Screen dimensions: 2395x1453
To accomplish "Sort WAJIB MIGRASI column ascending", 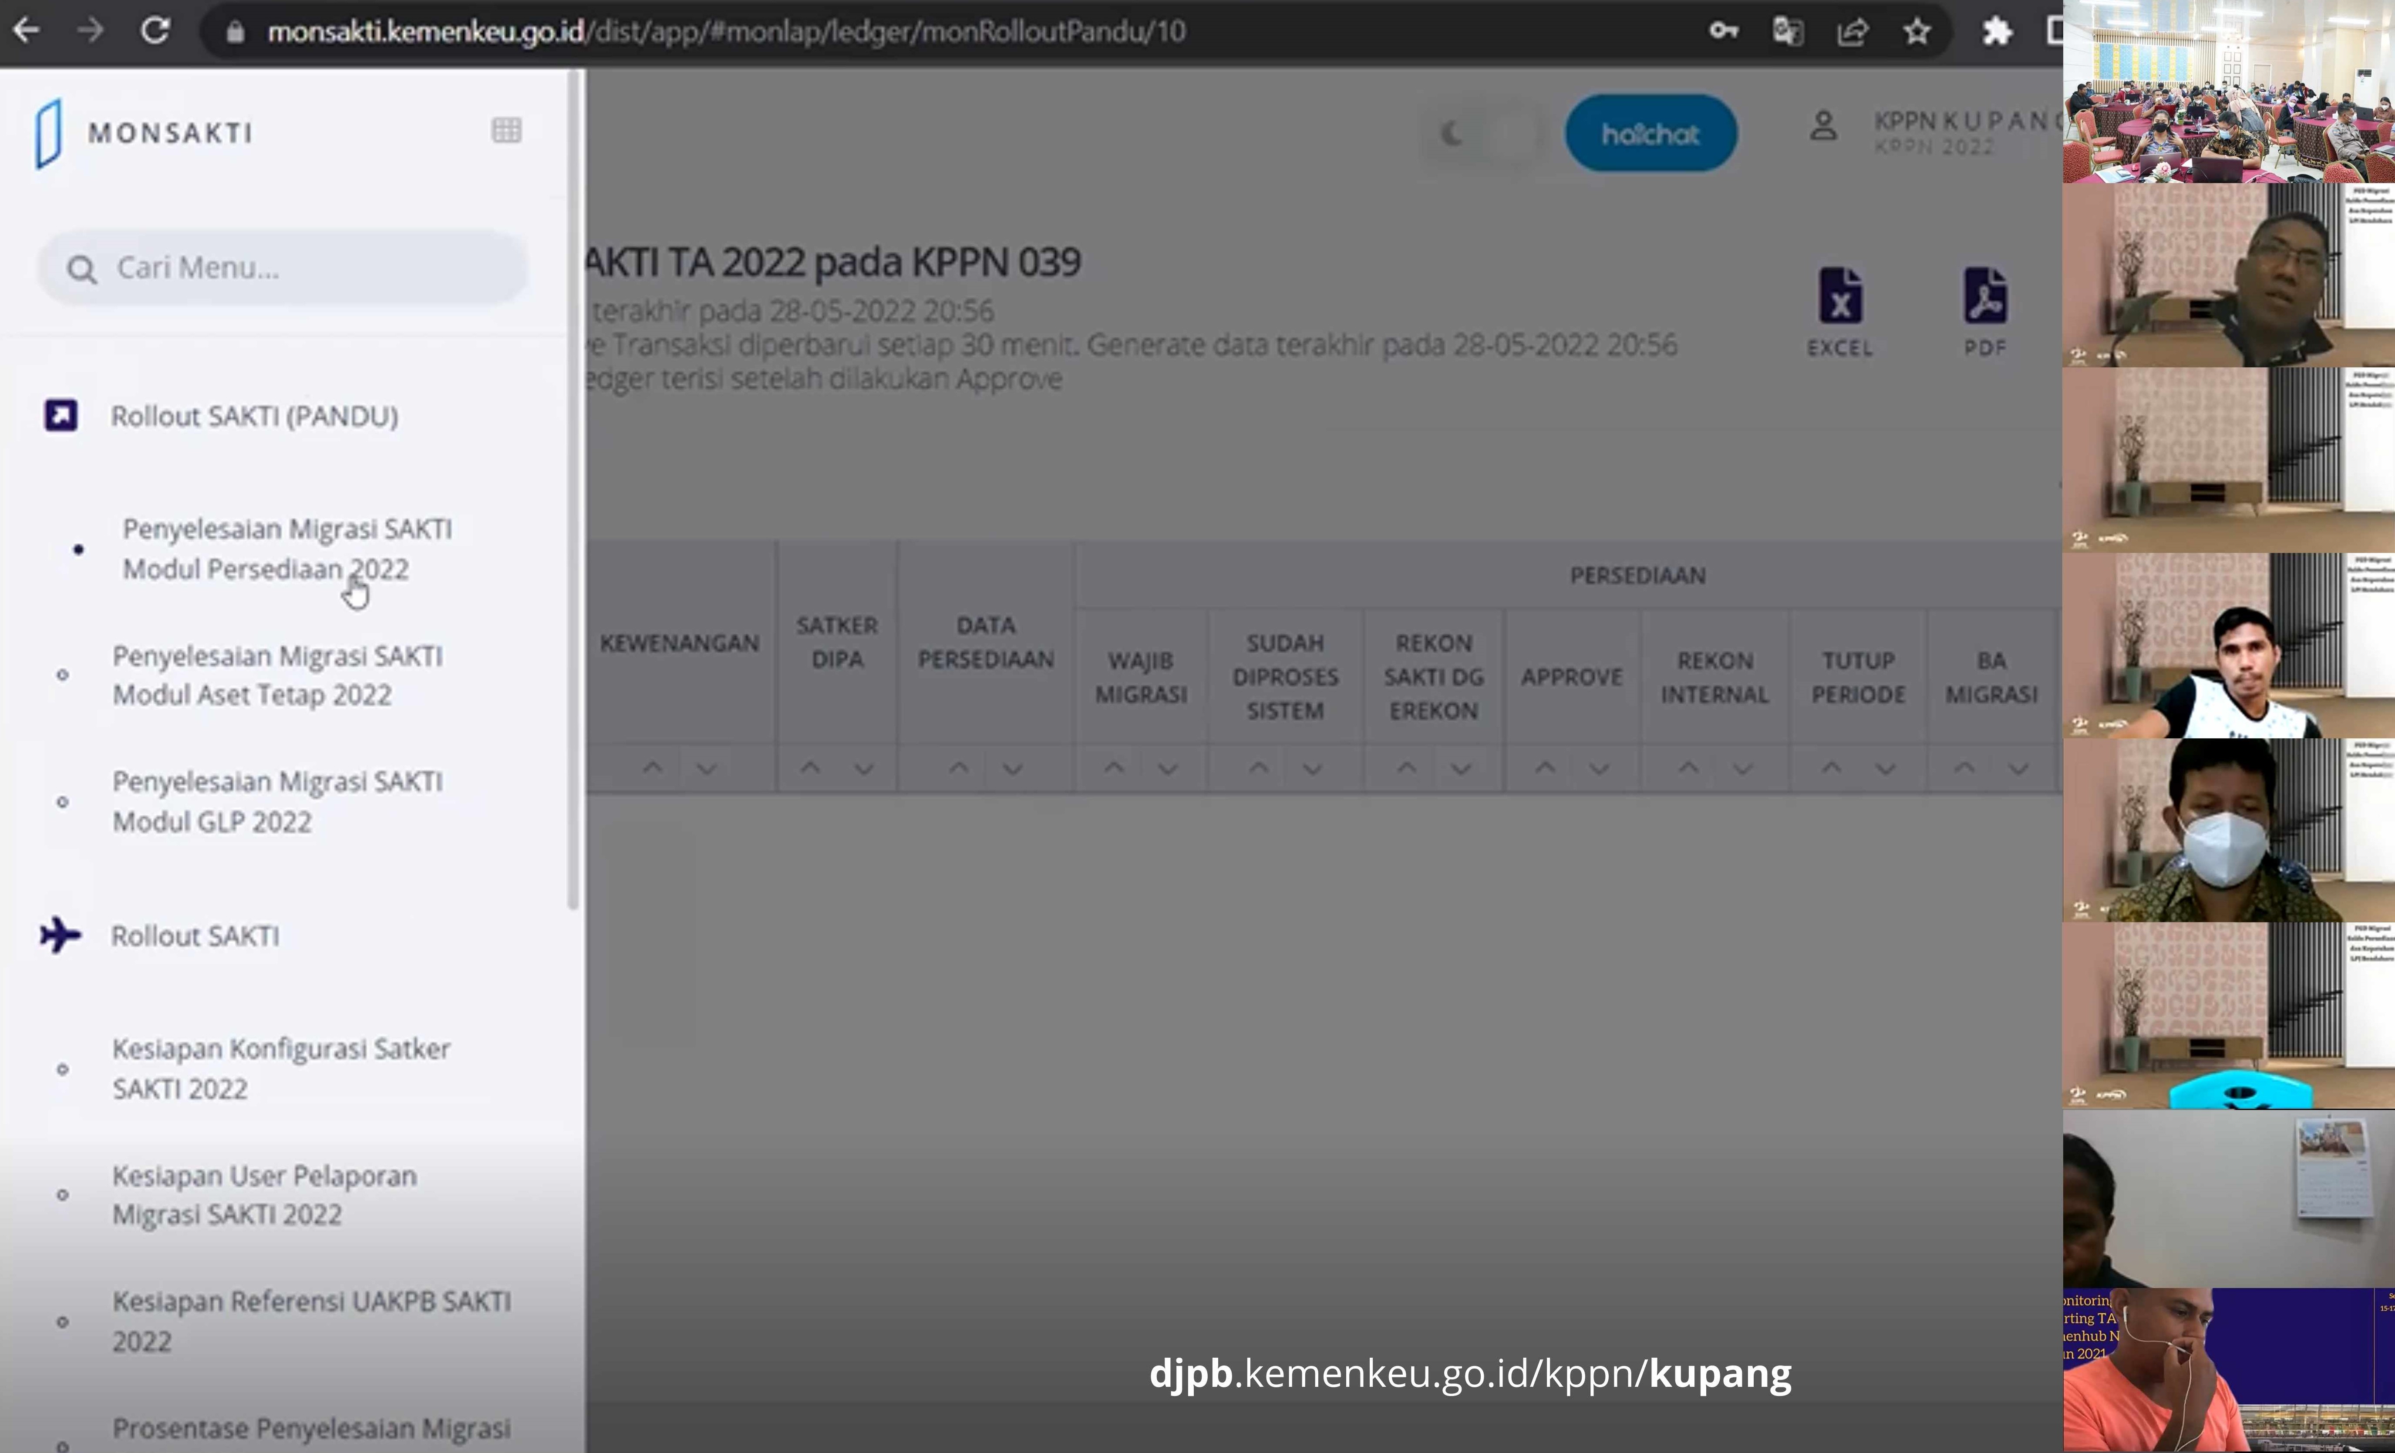I will (x=1114, y=768).
